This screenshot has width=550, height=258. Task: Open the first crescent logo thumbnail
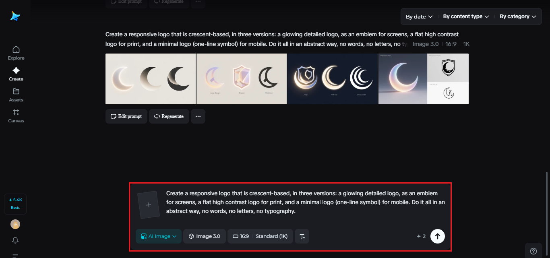pos(151,79)
